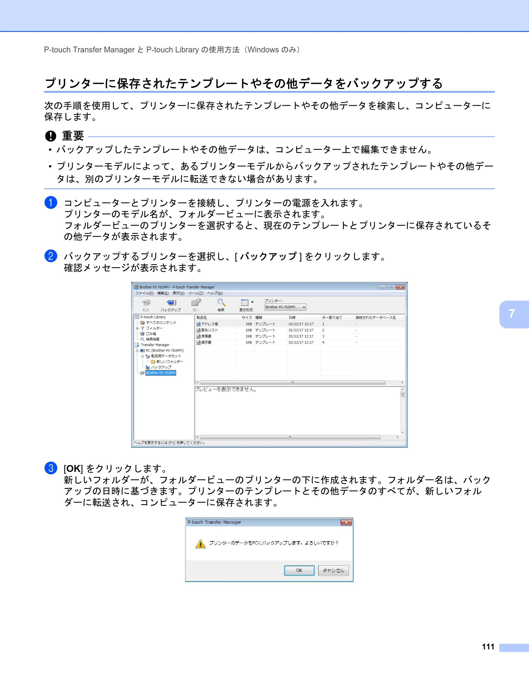529x683 pixels.
Task: Click the 見積書 template file icon
Action: pyautogui.click(x=198, y=336)
